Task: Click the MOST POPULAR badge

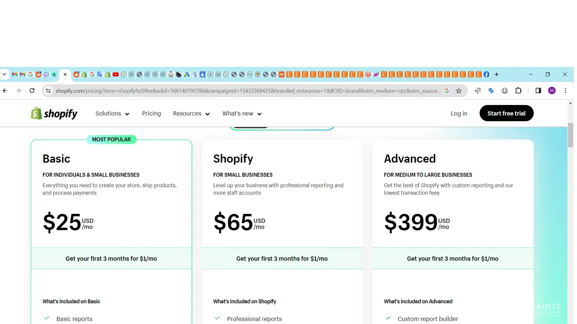Action: (111, 139)
